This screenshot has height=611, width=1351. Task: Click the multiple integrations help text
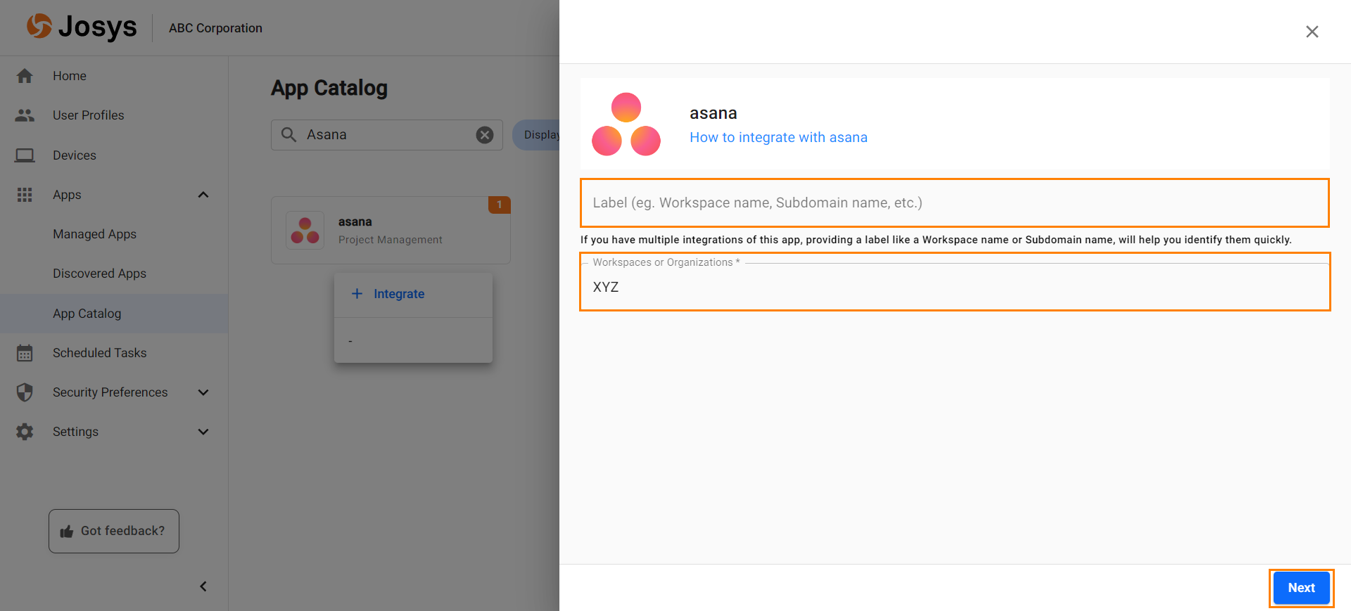point(936,240)
